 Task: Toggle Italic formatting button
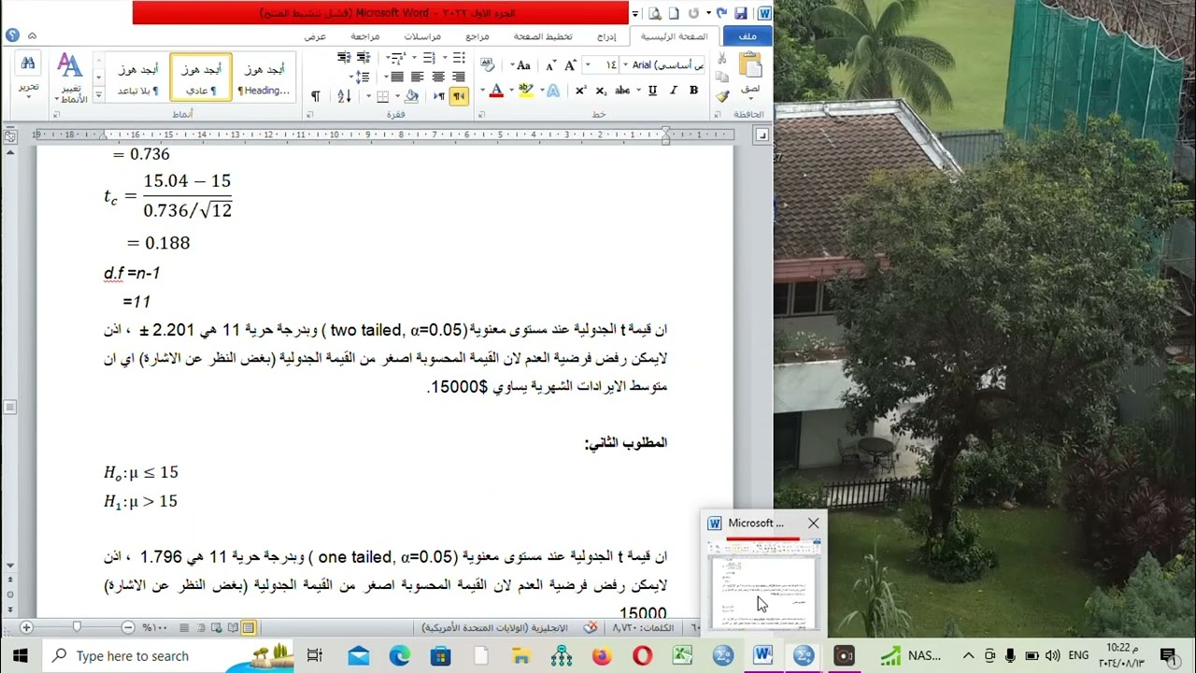673,91
